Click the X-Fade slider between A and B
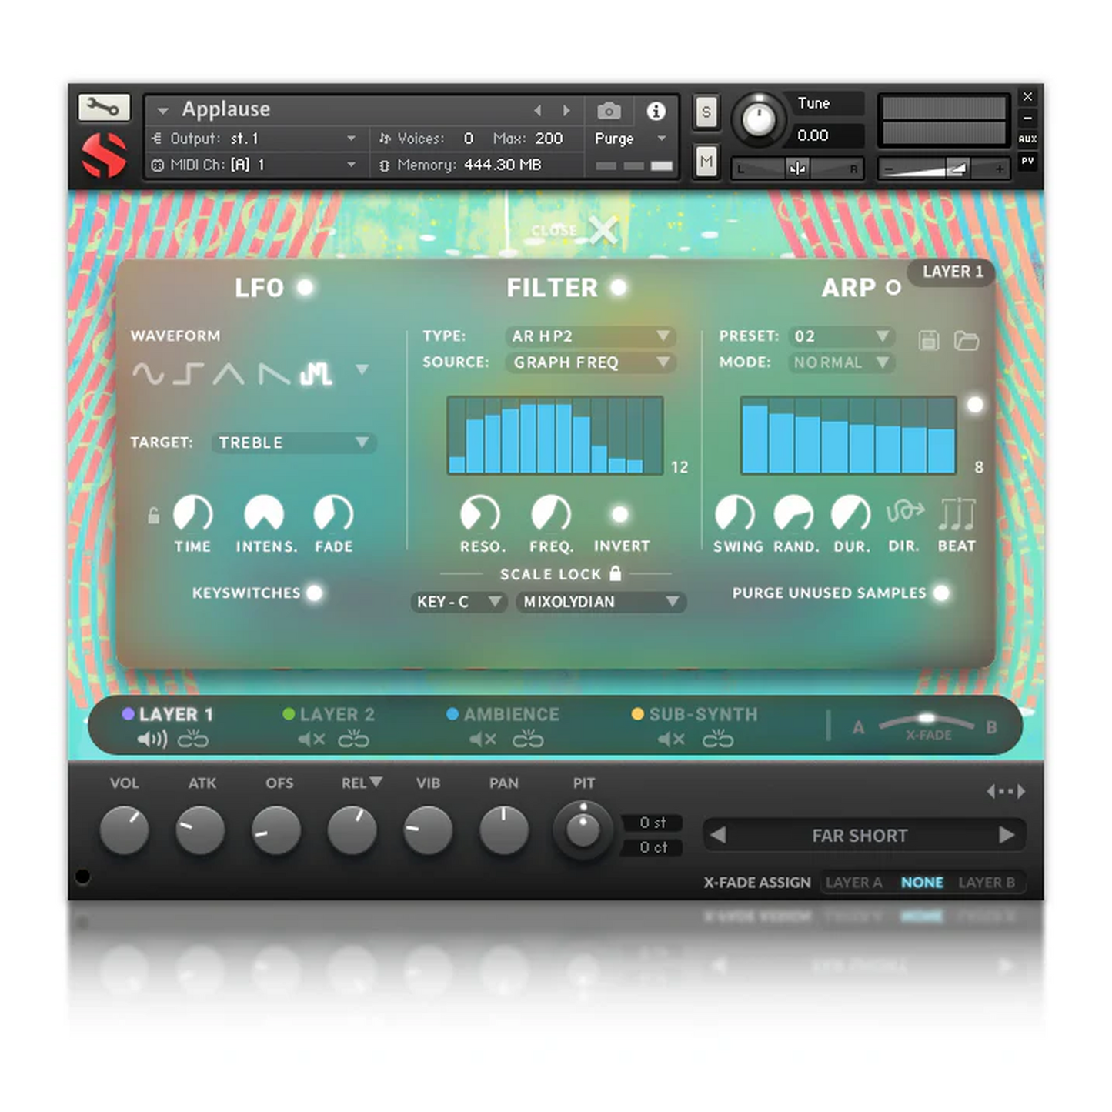This screenshot has height=1112, width=1112. [927, 719]
